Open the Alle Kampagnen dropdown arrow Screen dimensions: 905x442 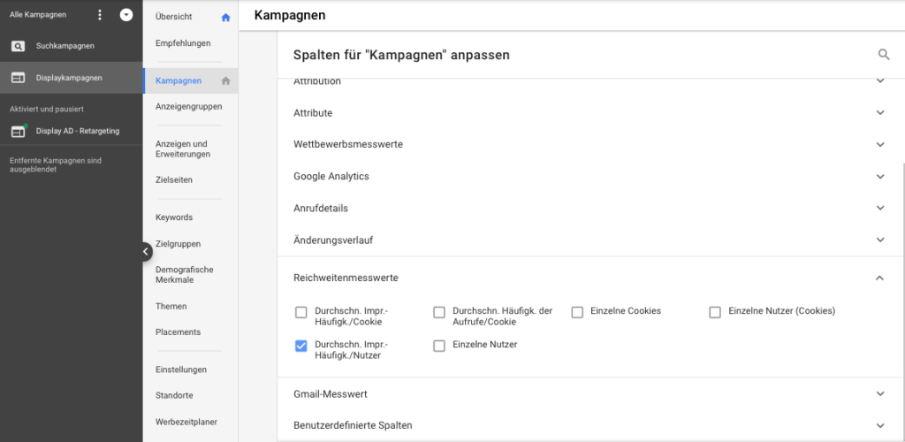[x=126, y=15]
